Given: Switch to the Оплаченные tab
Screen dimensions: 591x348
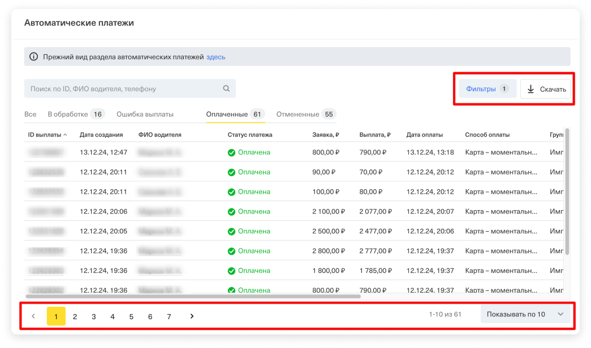Looking at the screenshot, I should tap(227, 114).
